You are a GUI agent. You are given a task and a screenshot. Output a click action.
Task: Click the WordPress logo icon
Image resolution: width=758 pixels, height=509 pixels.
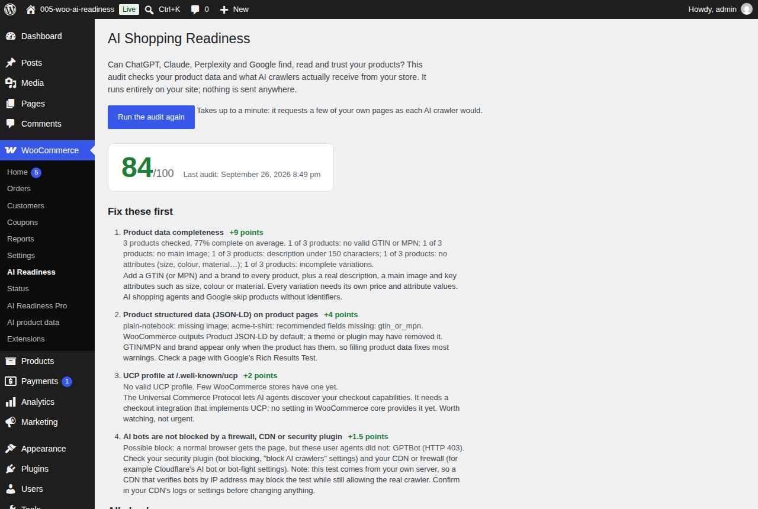[10, 9]
